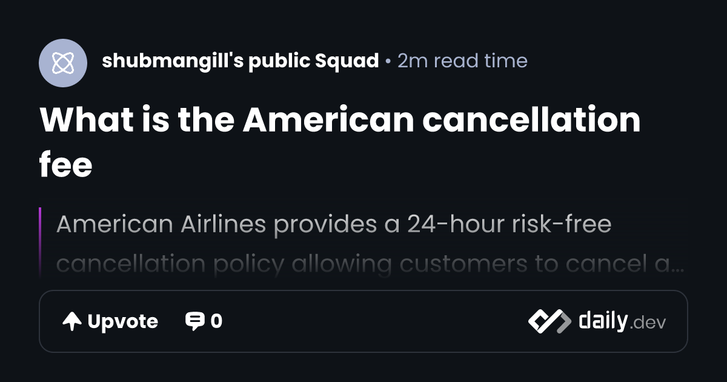Click the squad's atom avatar icon
727x382 pixels.
63,63
